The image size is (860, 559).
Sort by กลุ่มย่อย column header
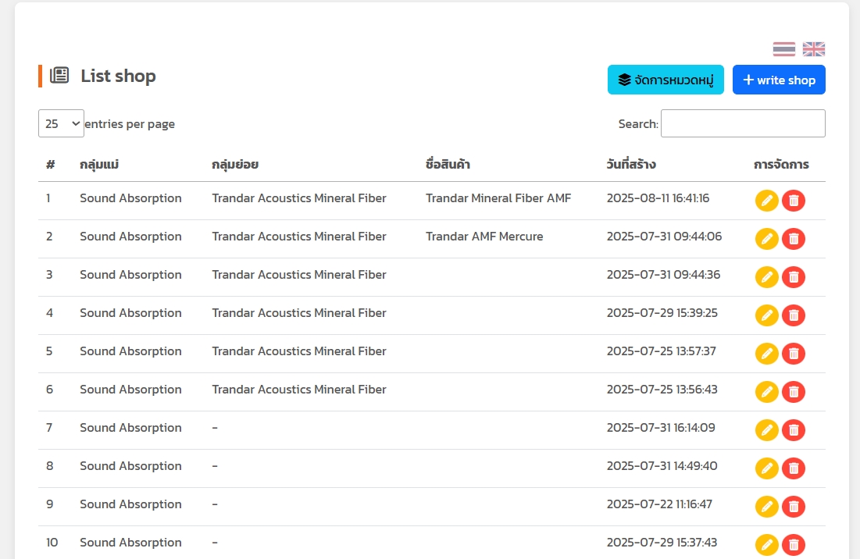235,165
